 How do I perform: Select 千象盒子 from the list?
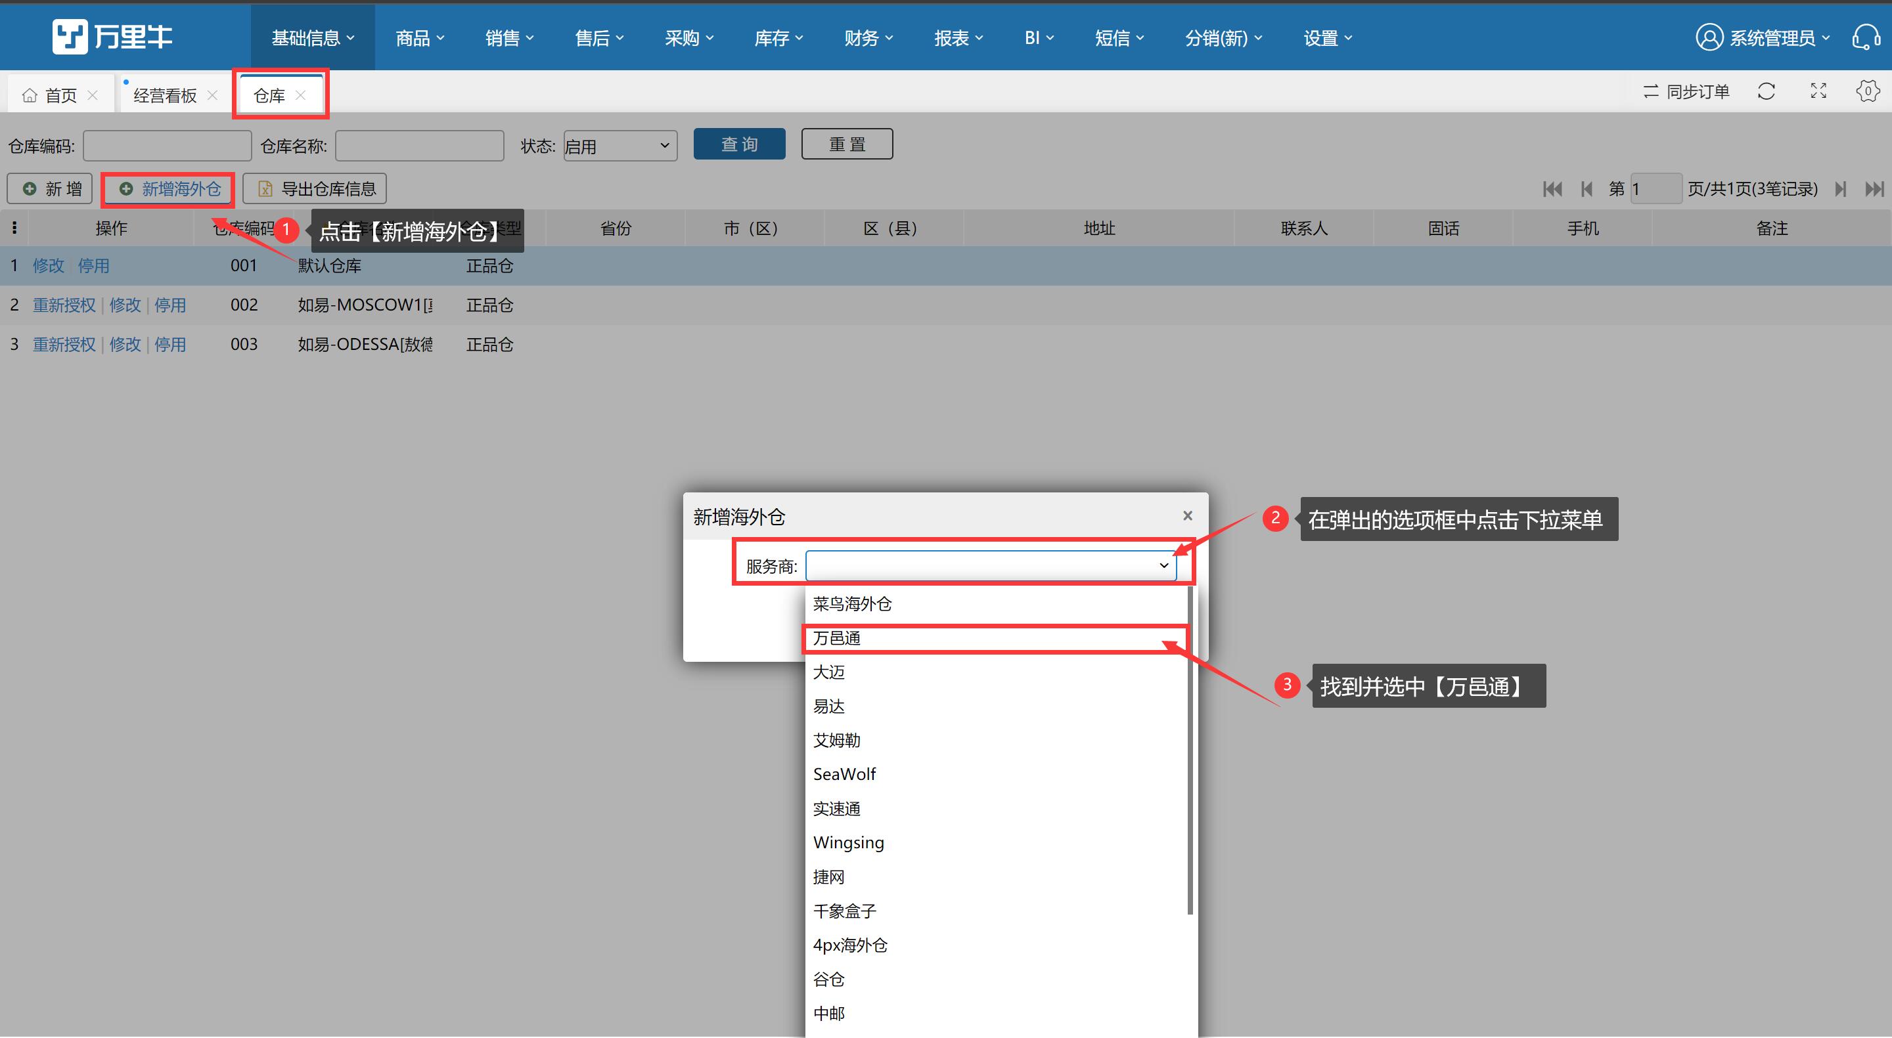(996, 911)
